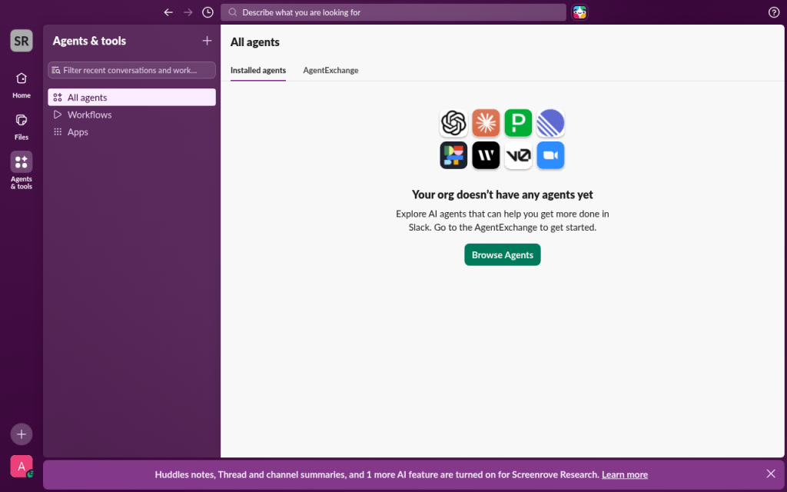Click the Linear striped circle icon

click(550, 123)
